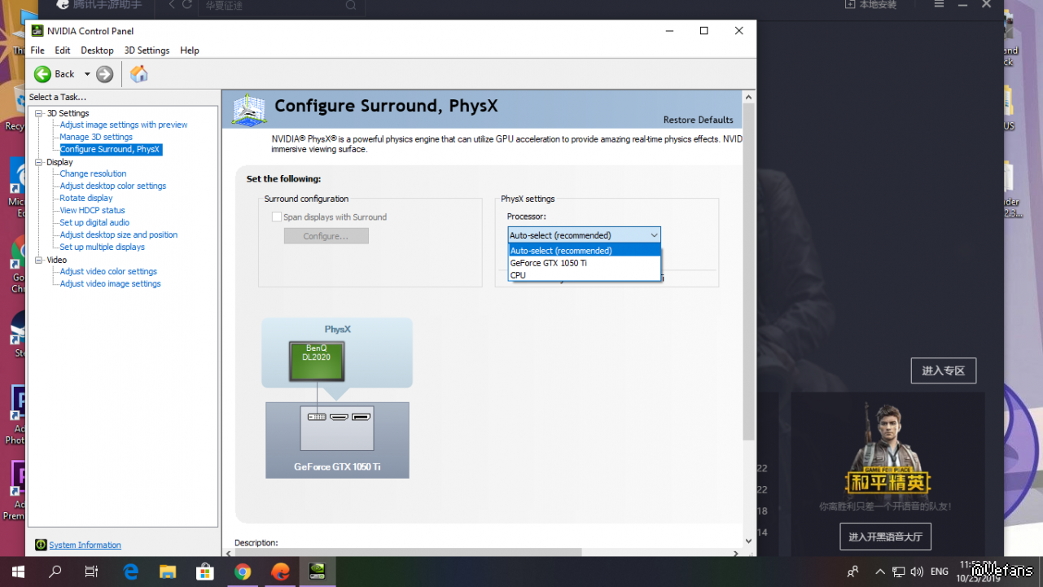The image size is (1043, 587).
Task: Open Adjust desktop size and position
Action: [x=119, y=234]
